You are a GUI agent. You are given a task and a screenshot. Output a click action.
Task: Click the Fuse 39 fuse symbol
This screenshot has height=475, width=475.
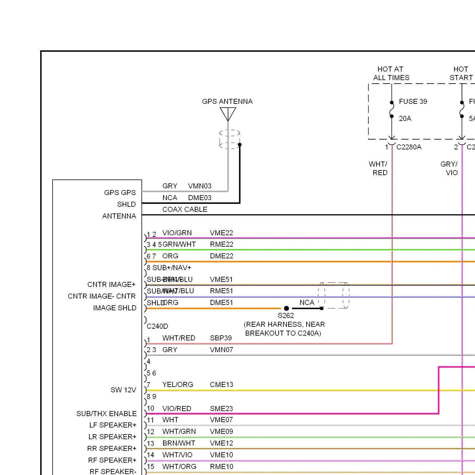(x=392, y=109)
